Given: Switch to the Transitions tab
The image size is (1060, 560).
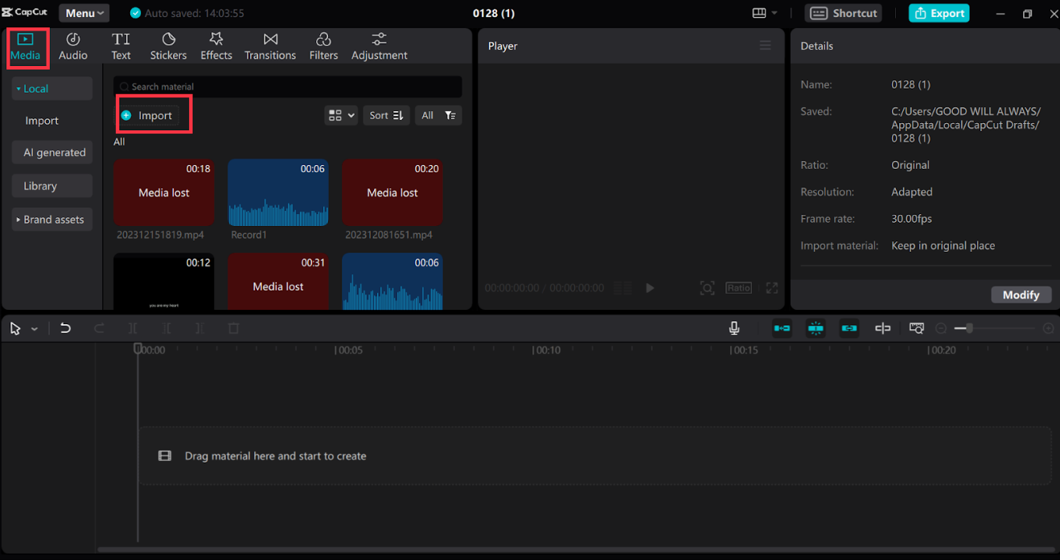Looking at the screenshot, I should (x=270, y=47).
